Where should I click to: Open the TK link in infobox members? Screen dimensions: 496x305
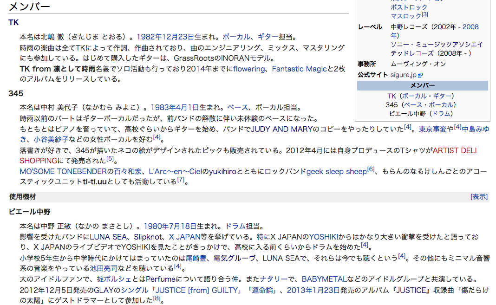tap(392, 96)
